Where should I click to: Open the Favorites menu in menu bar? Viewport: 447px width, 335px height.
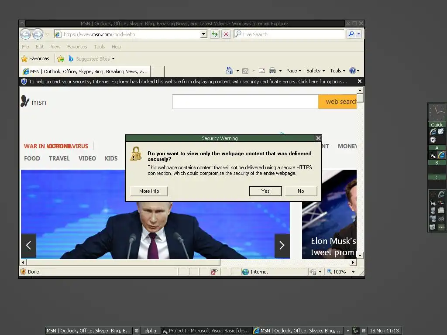click(77, 47)
